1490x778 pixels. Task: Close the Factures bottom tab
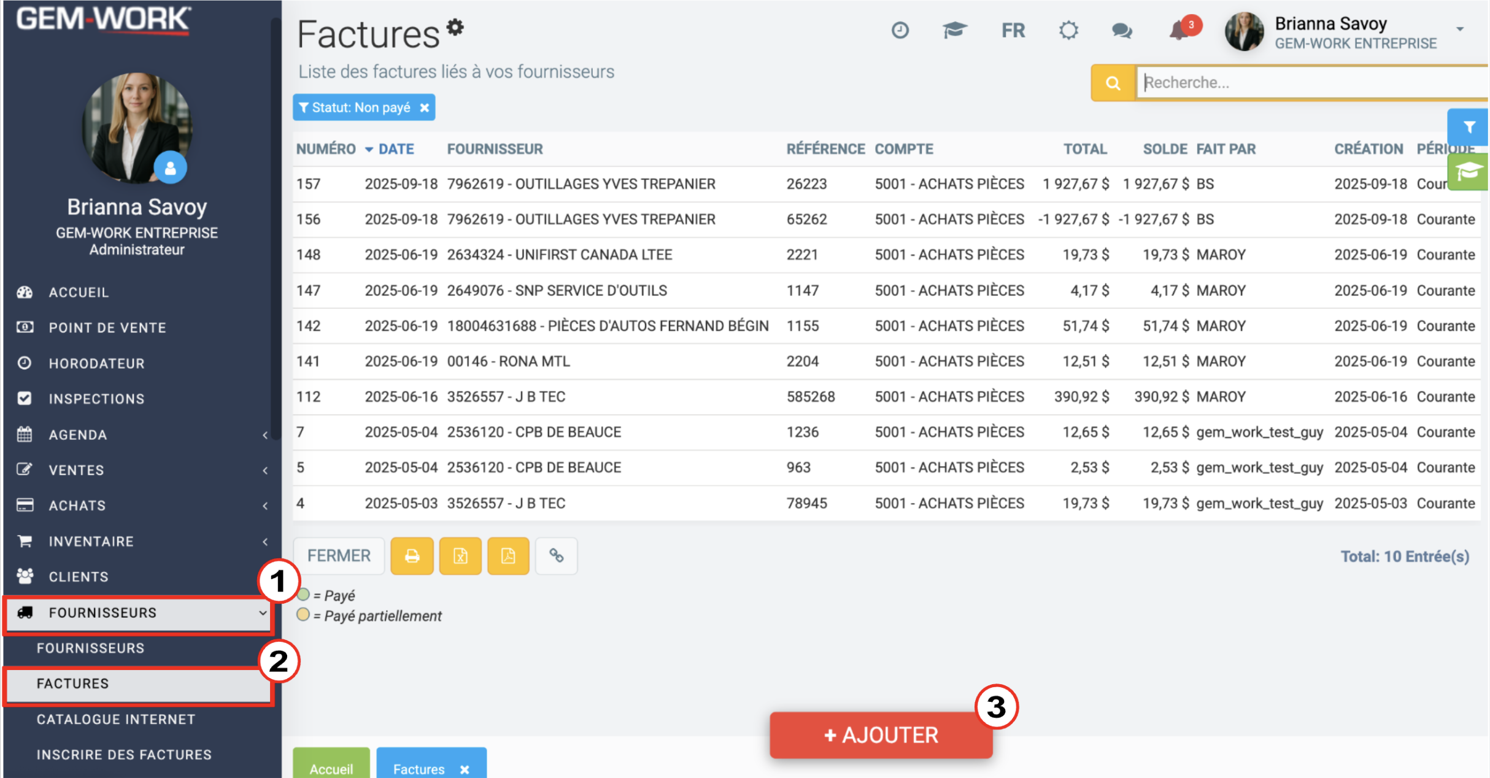tap(465, 769)
